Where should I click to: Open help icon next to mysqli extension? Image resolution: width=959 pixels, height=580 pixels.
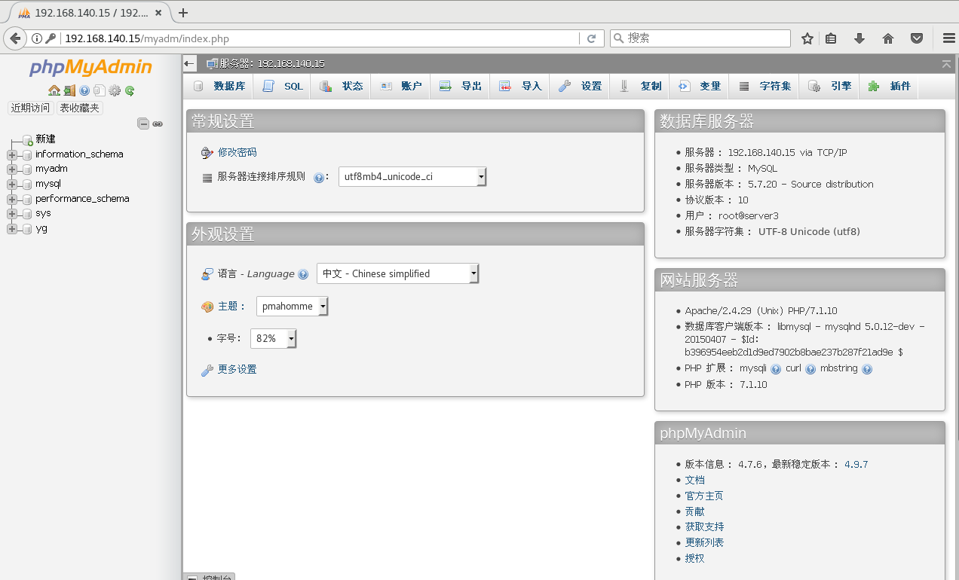[x=776, y=369]
